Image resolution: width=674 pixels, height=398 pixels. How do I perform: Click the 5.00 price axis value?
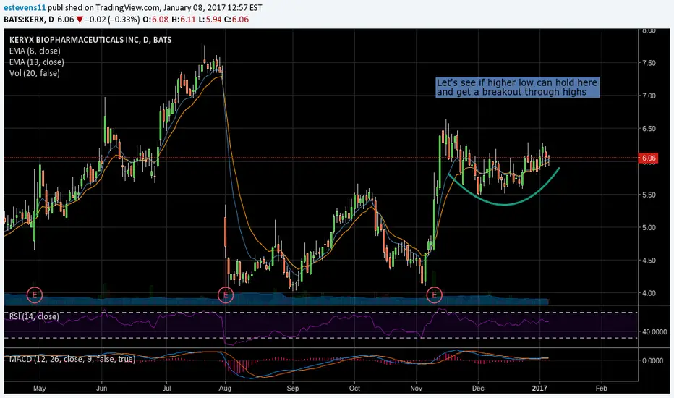649,227
